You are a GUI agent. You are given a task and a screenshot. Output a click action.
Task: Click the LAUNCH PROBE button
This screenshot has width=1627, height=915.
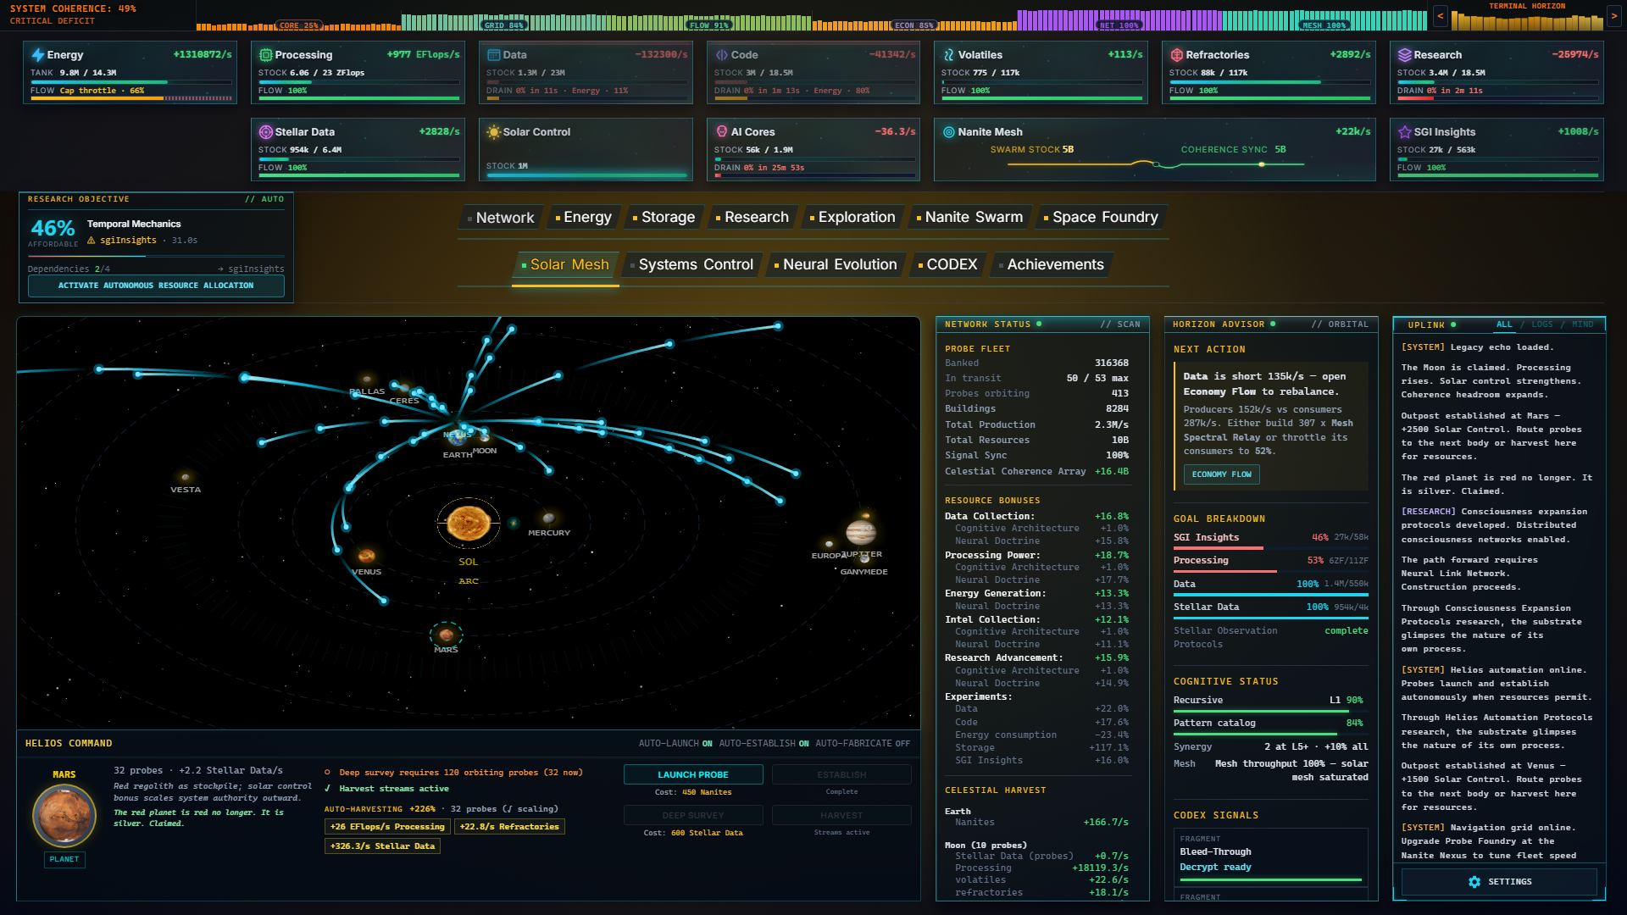(693, 775)
